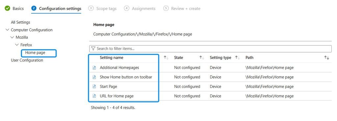This screenshot has height=121, width=337.
Task: Select Computer Configuration tree item
Action: 32,30
